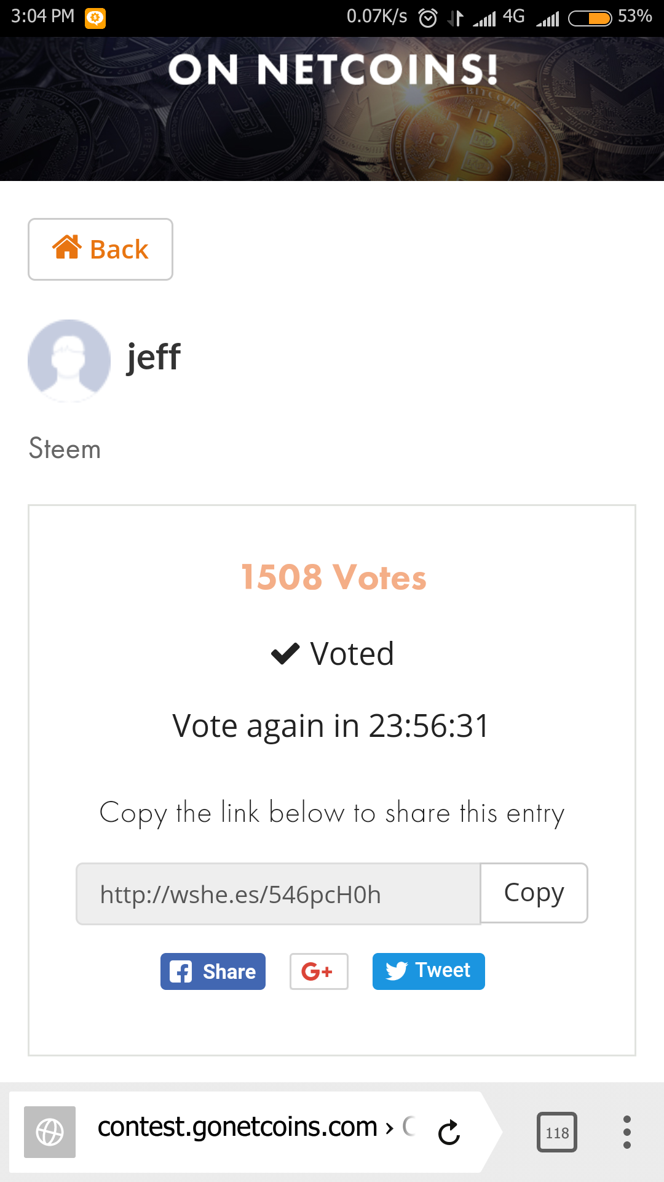The height and width of the screenshot is (1182, 664).
Task: Tap the Voted status label
Action: [x=352, y=654]
